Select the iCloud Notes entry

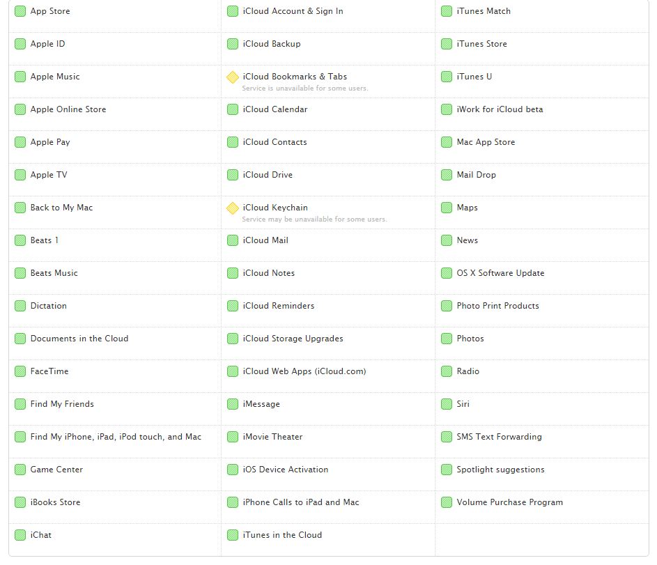268,273
